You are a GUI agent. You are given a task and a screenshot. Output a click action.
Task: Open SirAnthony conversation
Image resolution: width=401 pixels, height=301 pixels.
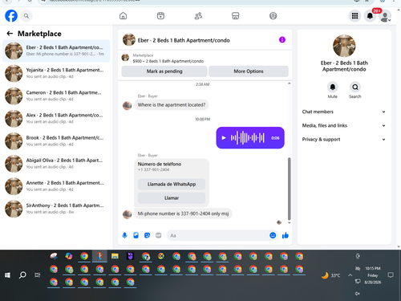pos(56,209)
